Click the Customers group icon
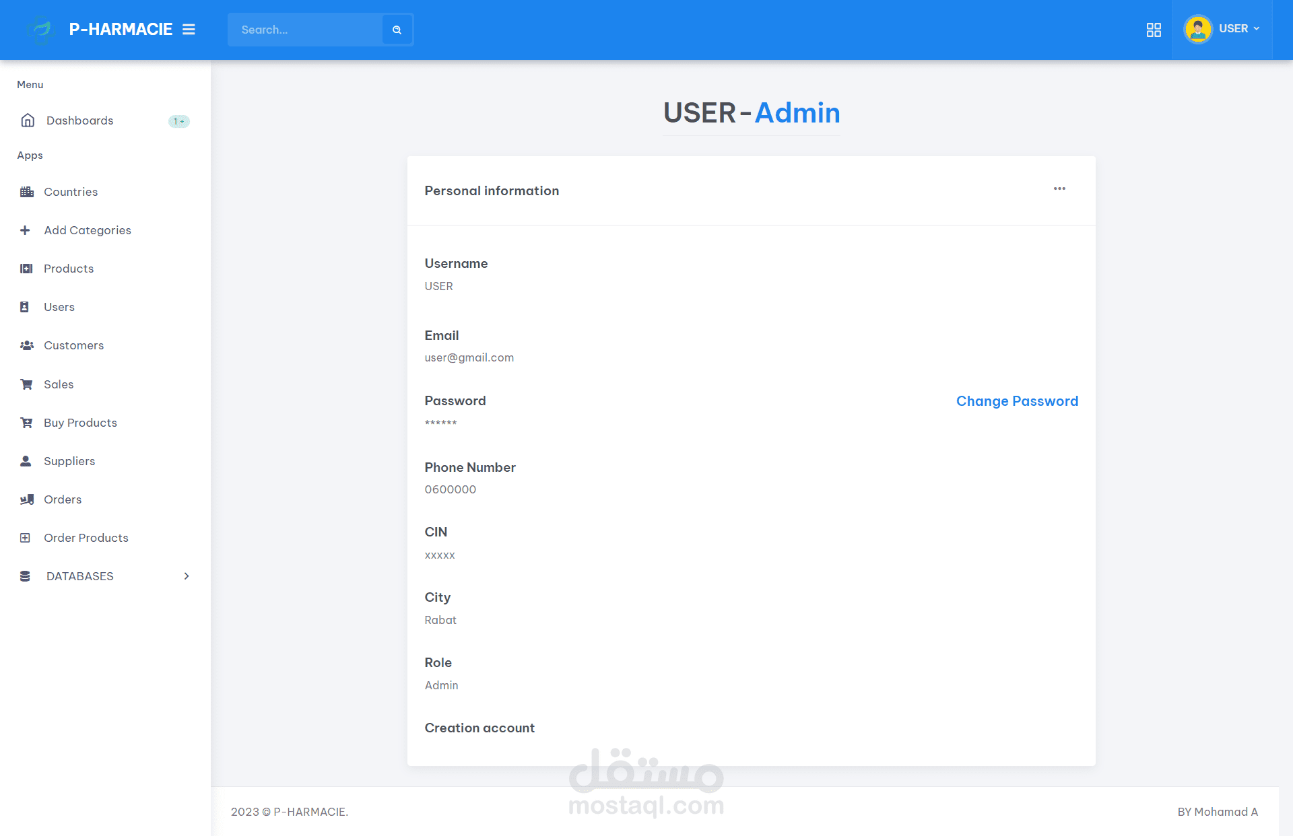Screen dimensions: 1293x836 point(27,345)
